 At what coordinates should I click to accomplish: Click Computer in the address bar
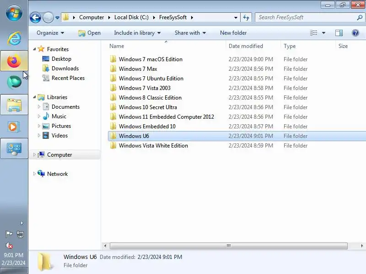(91, 17)
